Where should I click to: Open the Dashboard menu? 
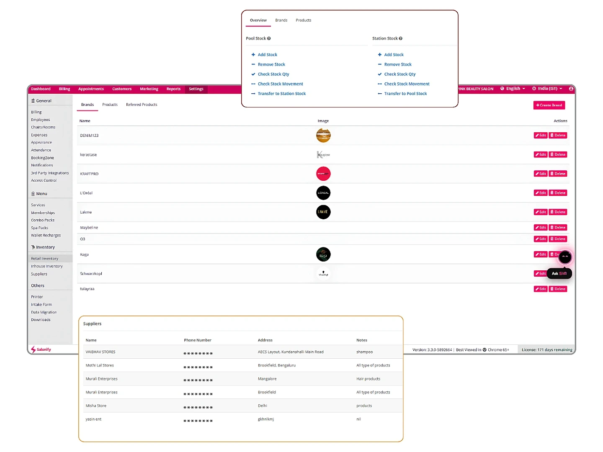tap(41, 89)
